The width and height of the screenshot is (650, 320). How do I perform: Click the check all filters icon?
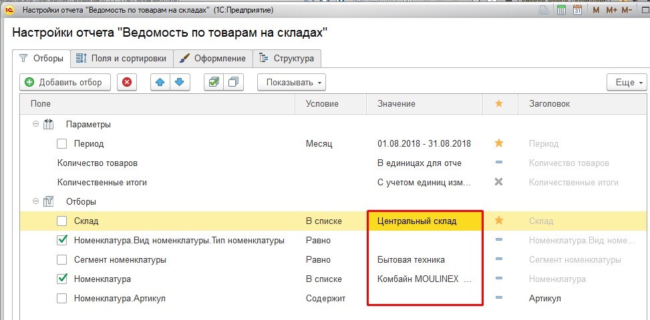click(x=214, y=82)
